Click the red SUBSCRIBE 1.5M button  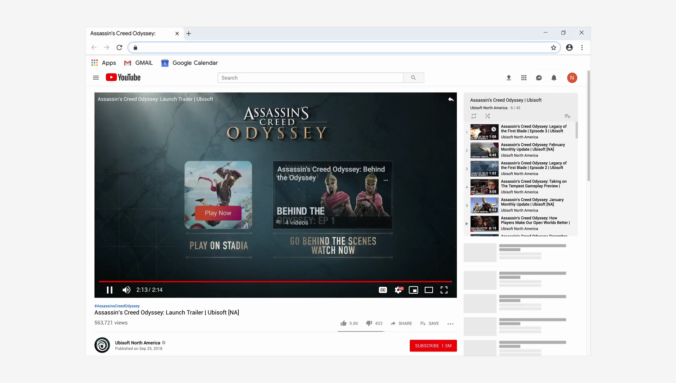pyautogui.click(x=433, y=346)
